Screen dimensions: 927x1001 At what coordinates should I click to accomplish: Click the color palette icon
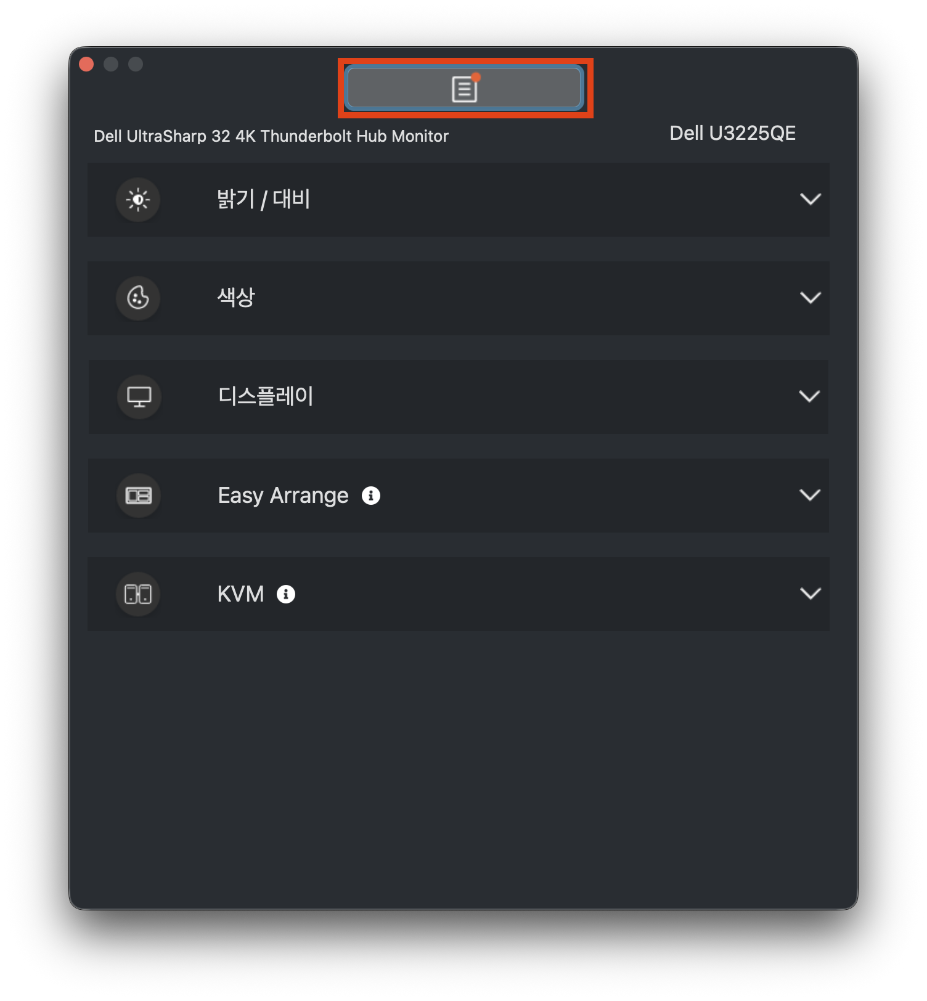point(138,298)
